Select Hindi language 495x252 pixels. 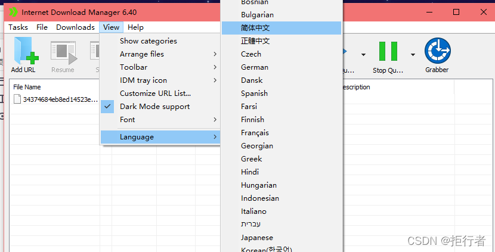pos(281,172)
